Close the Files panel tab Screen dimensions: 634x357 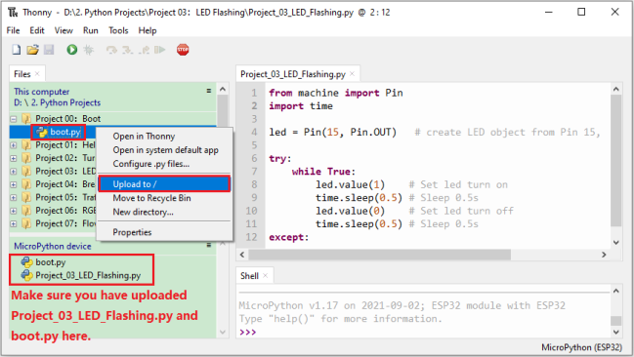37,73
